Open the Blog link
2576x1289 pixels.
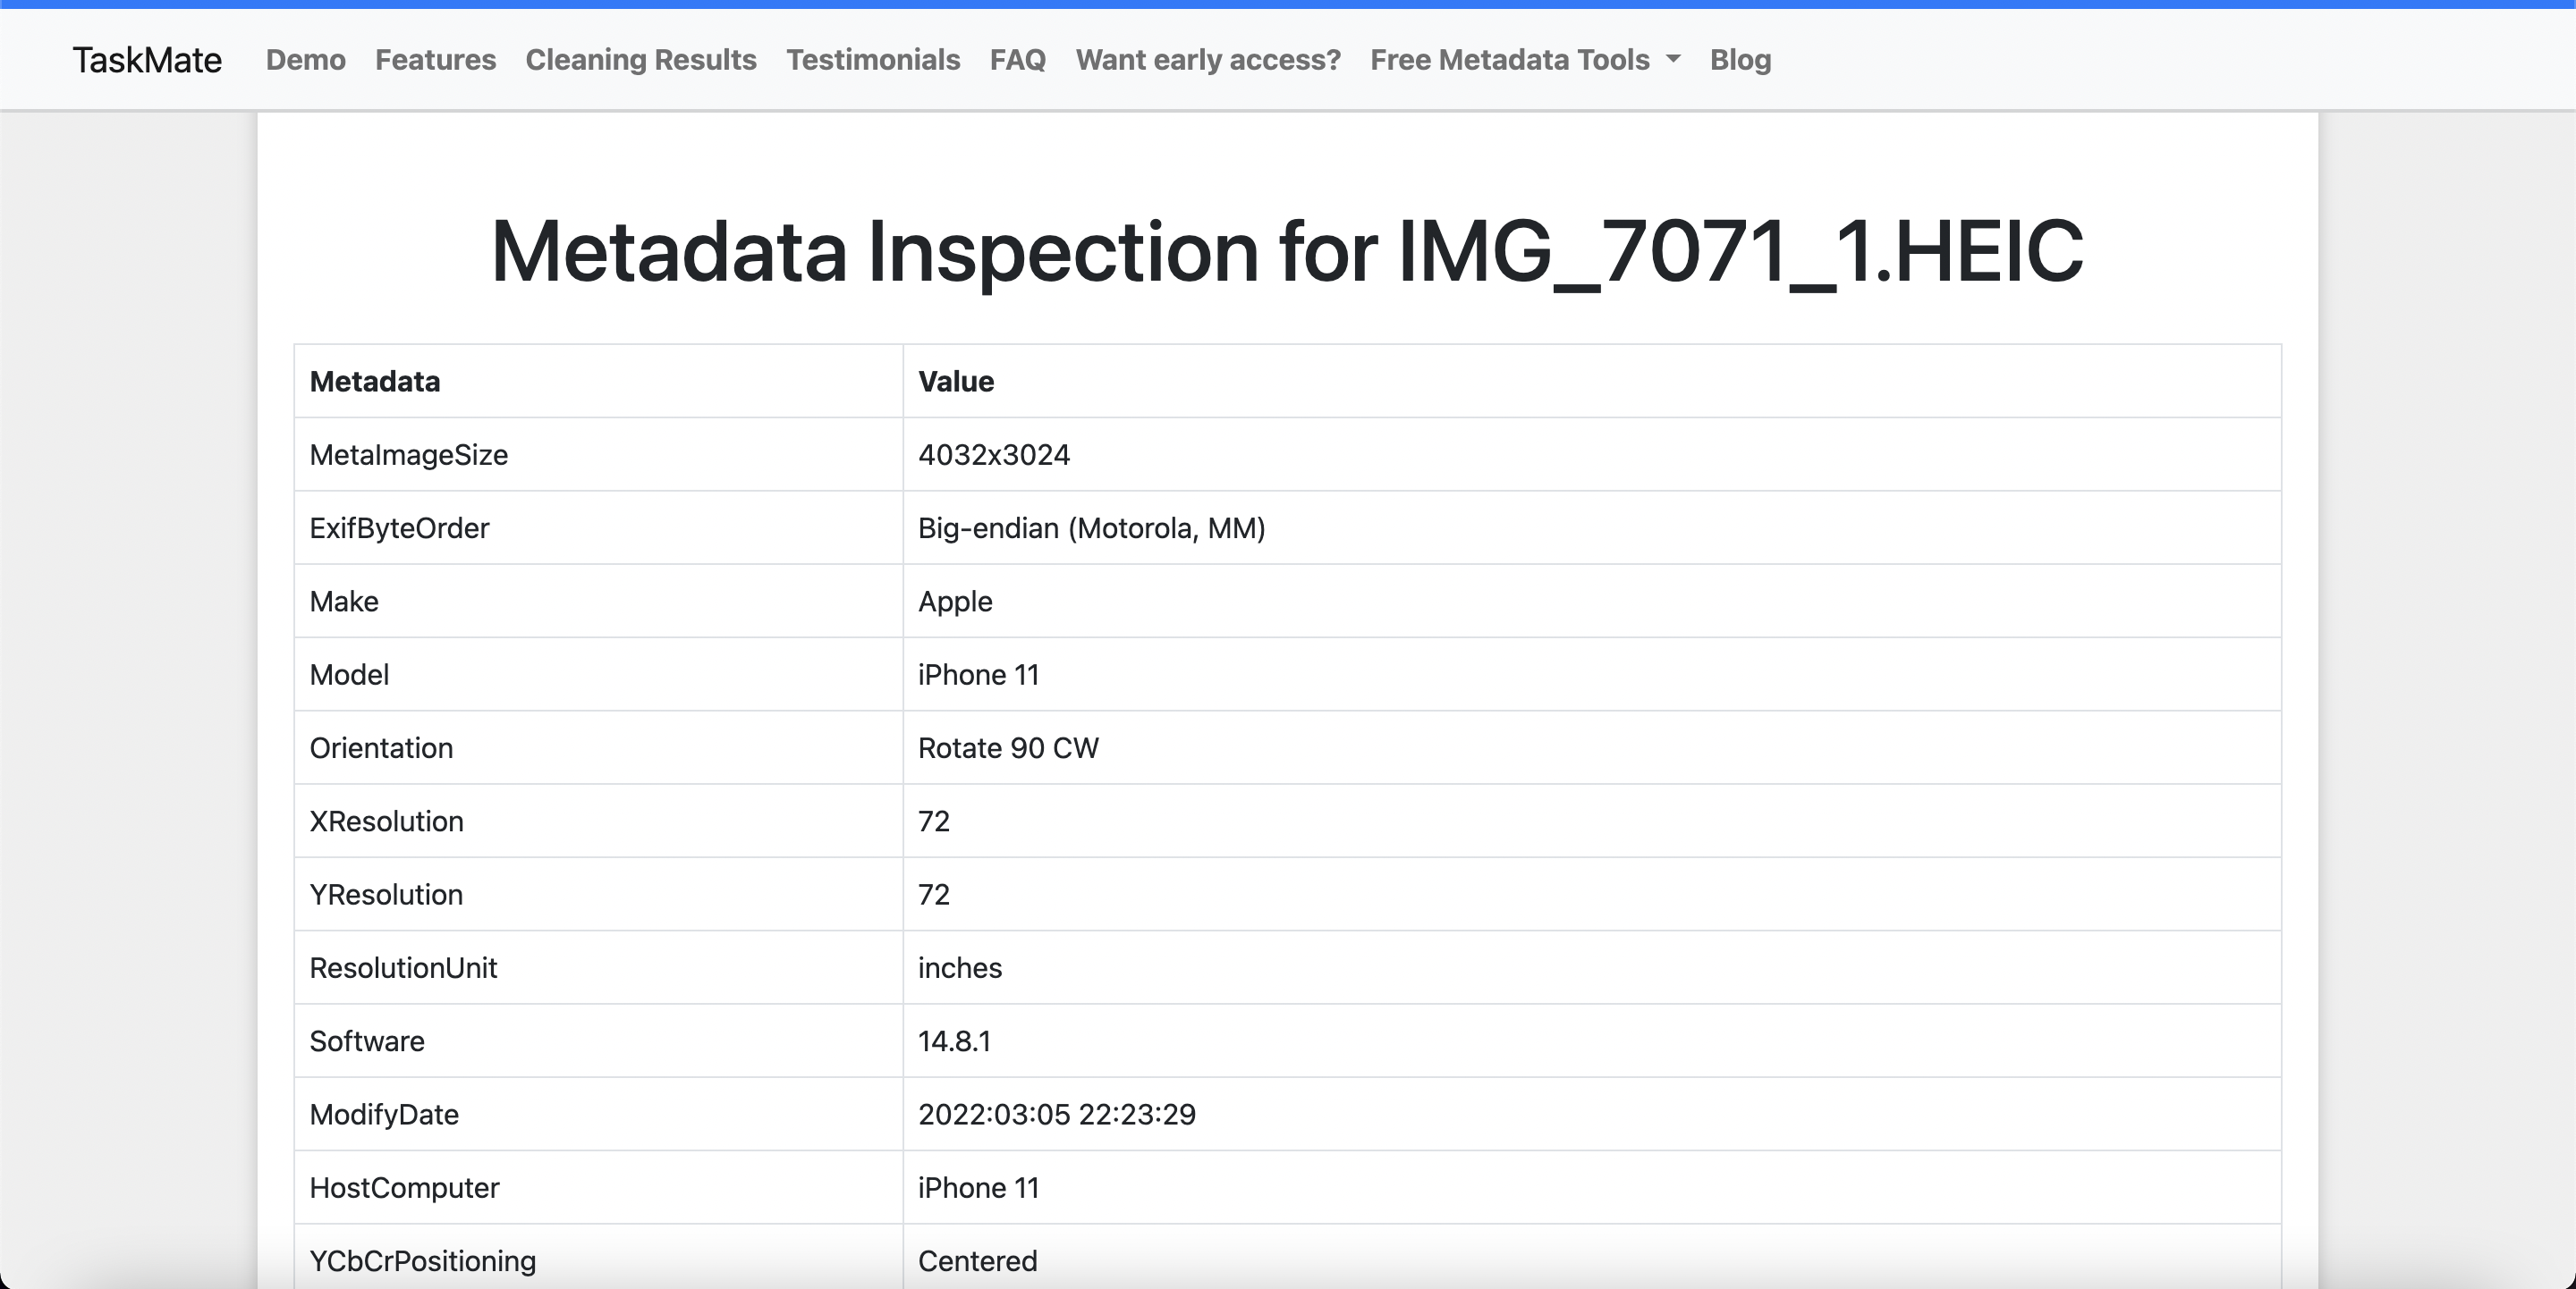click(x=1740, y=60)
